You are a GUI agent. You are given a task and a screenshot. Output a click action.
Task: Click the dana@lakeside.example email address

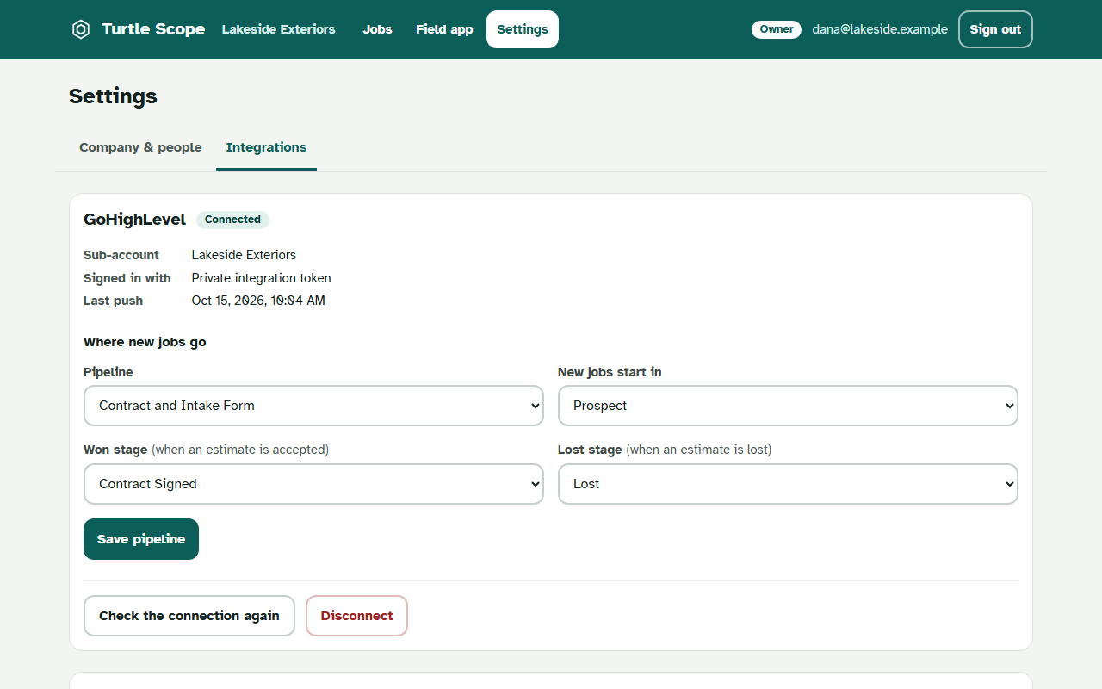pos(880,29)
